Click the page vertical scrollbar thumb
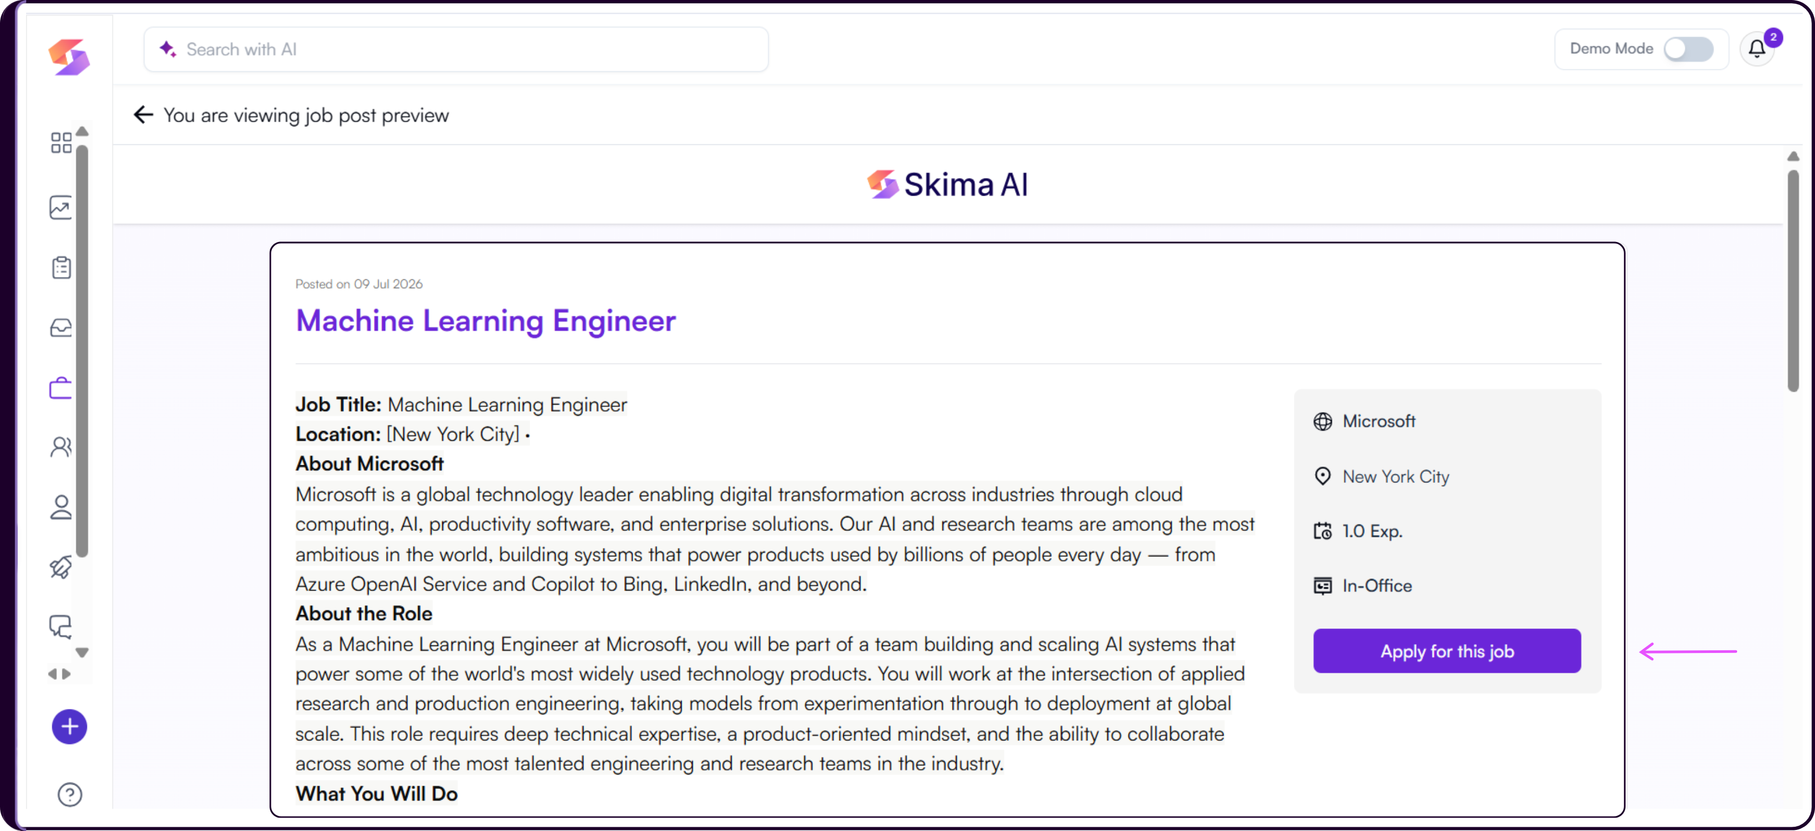This screenshot has width=1815, height=831. (1793, 280)
